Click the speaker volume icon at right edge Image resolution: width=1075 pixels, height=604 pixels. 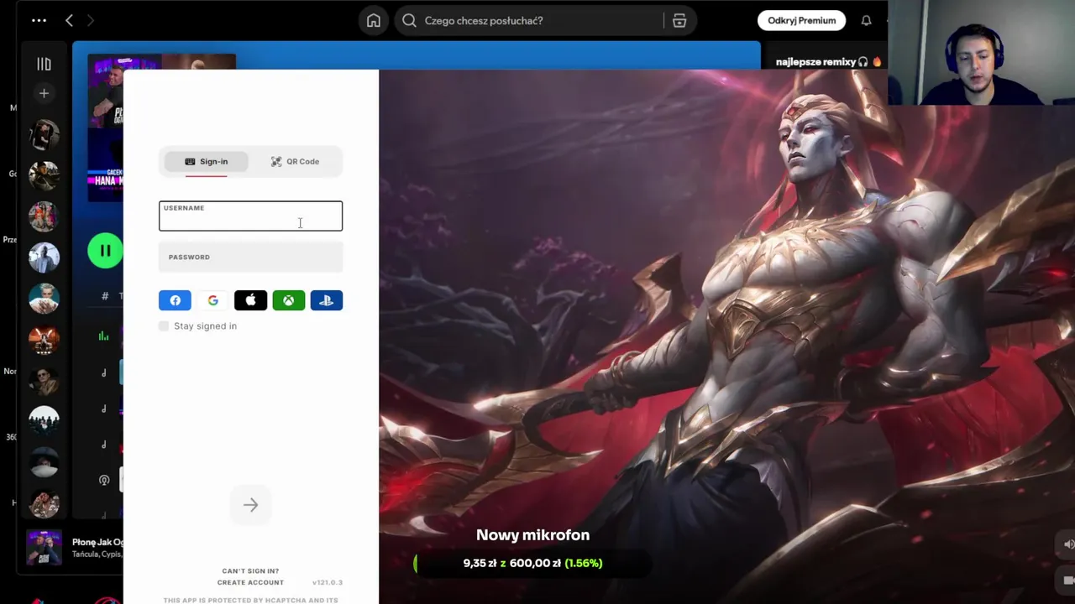[x=1069, y=544]
